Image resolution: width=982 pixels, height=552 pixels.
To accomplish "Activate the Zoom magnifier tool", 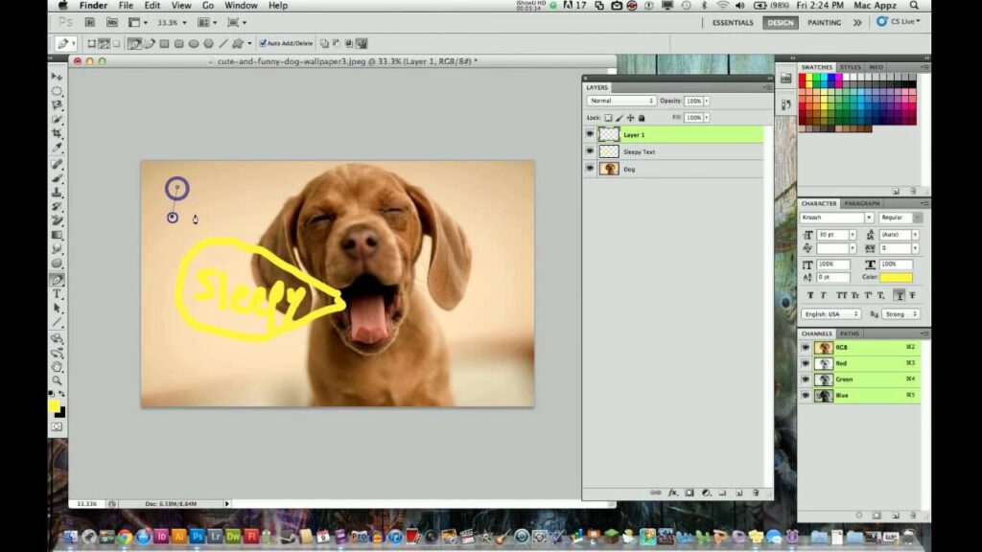I will (x=58, y=380).
